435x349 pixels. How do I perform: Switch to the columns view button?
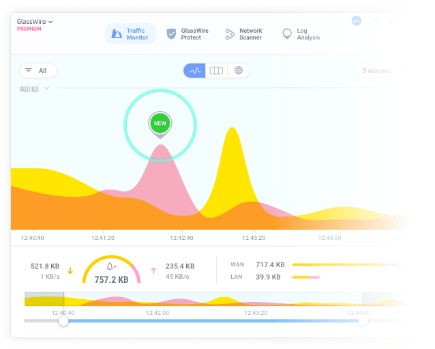pos(216,70)
